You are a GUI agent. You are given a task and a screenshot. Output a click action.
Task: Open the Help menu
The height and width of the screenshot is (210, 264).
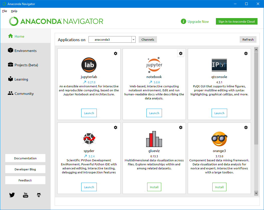14,11
